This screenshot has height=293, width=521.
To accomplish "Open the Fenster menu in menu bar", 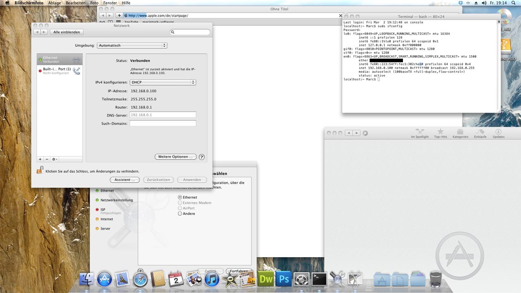I will click(x=110, y=3).
